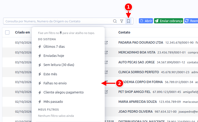Click lightning icon beside Sem leitura
Image resolution: width=198 pixels, height=122 pixels.
[x=40, y=65]
